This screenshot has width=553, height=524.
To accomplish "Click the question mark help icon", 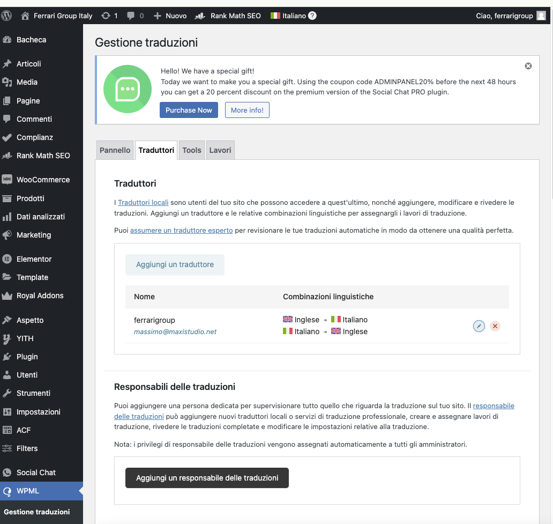I will [x=312, y=16].
